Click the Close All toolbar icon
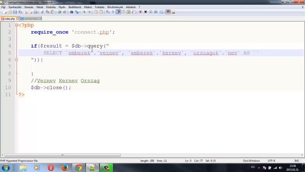The width and height of the screenshot is (305, 172). click(x=31, y=12)
